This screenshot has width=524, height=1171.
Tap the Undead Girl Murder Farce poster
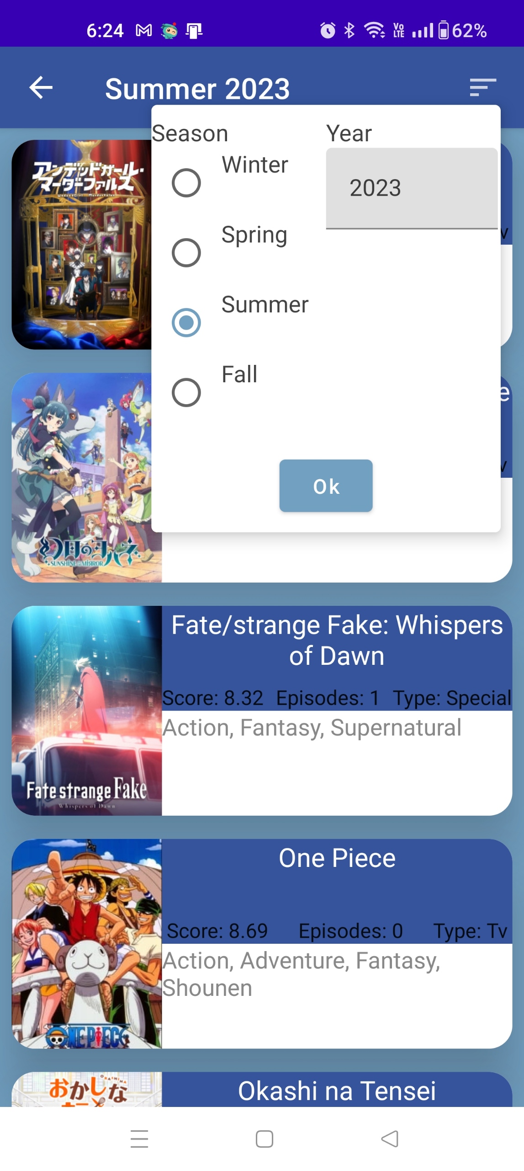(82, 245)
